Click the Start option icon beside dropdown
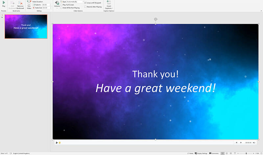Image resolution: width=263 pixels, height=155 pixels. tap(61, 2)
